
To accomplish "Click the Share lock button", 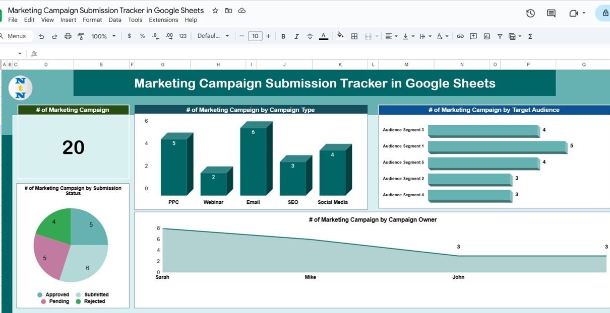I will point(603,14).
